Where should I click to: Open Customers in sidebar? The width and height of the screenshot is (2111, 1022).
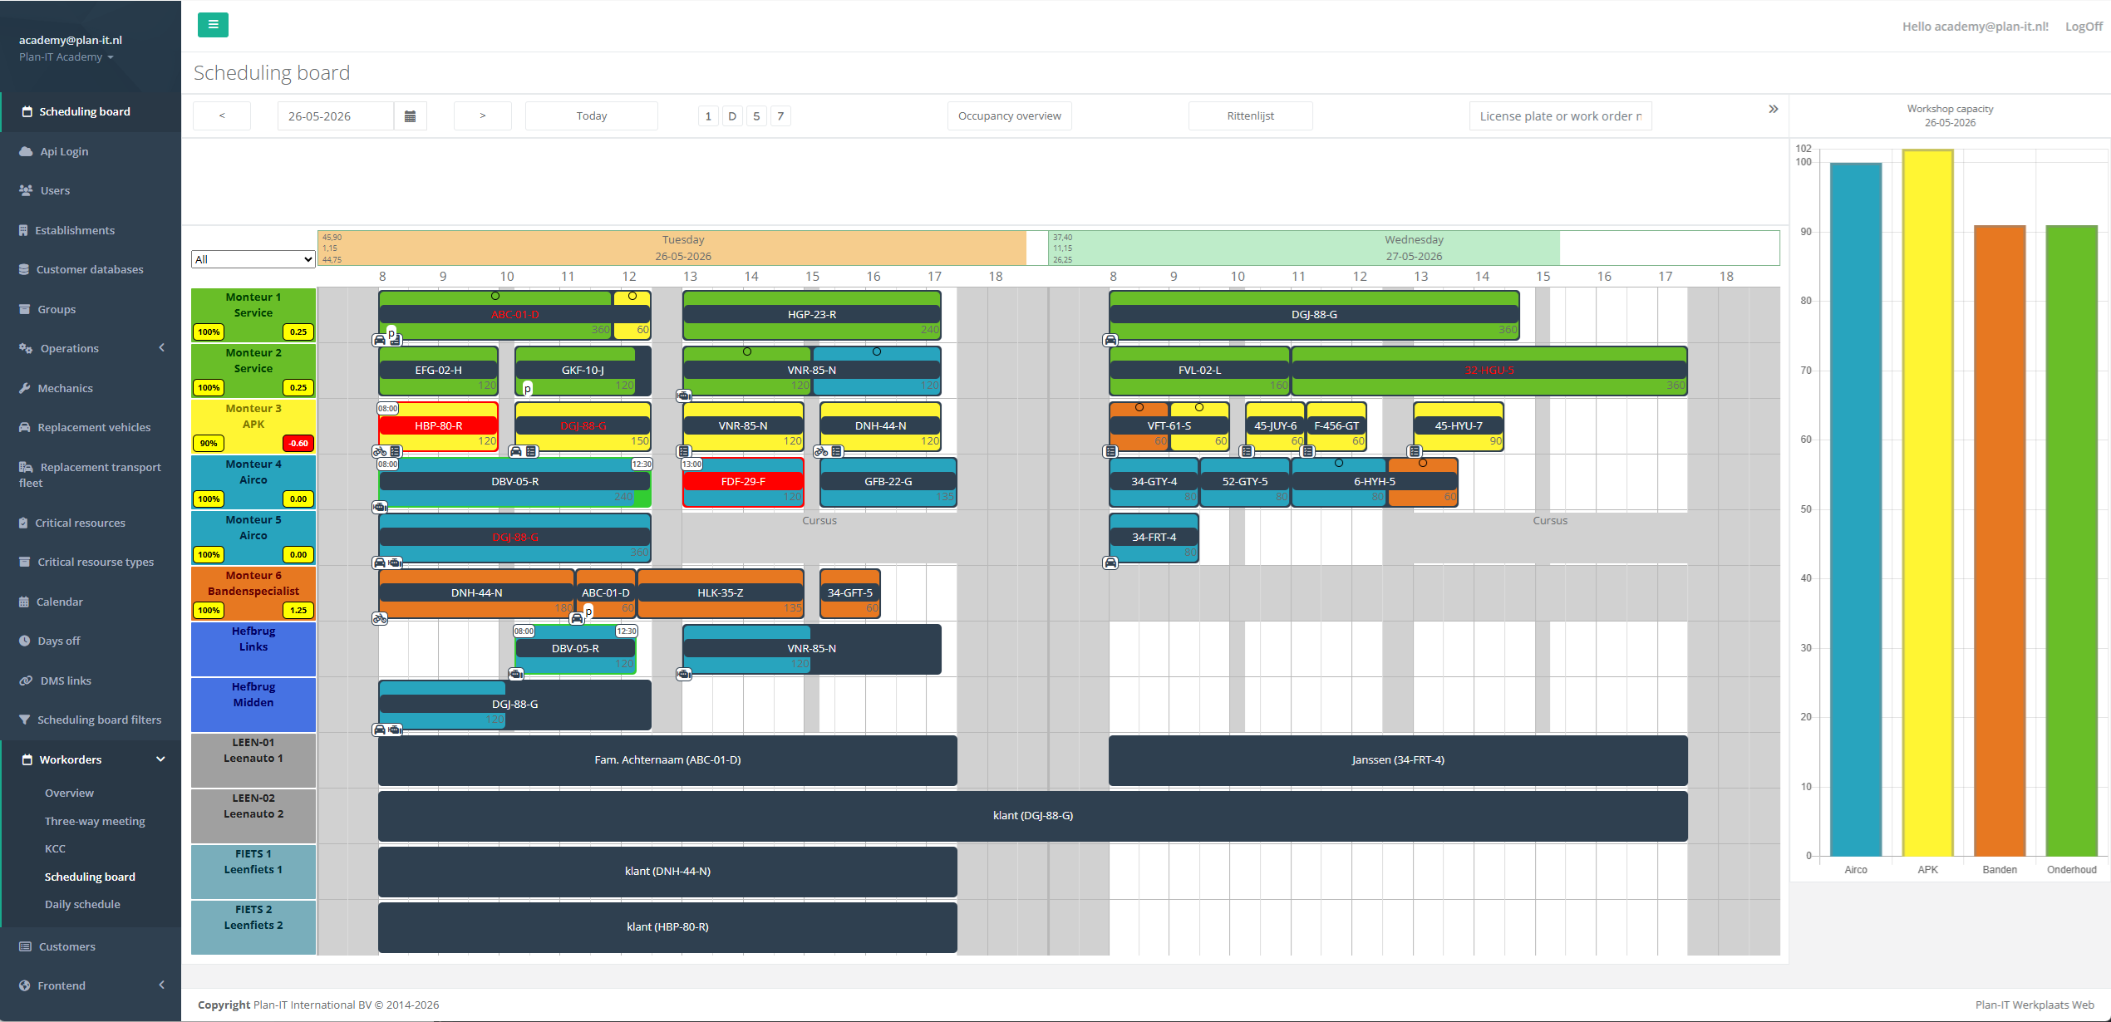(66, 946)
